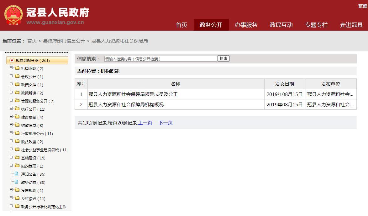
Task: Expand the 乡村振兴 tree node
Action: tap(11, 198)
